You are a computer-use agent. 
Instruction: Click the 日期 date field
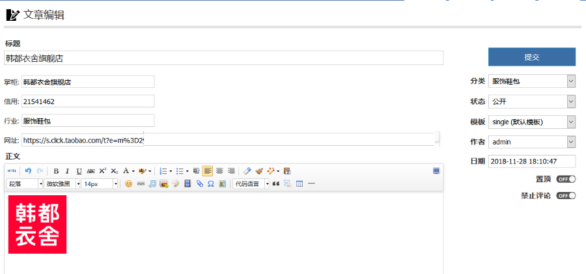point(532,161)
